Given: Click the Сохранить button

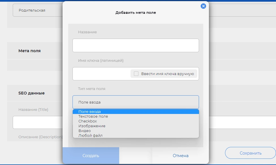Looking at the screenshot, I should 250,153.
